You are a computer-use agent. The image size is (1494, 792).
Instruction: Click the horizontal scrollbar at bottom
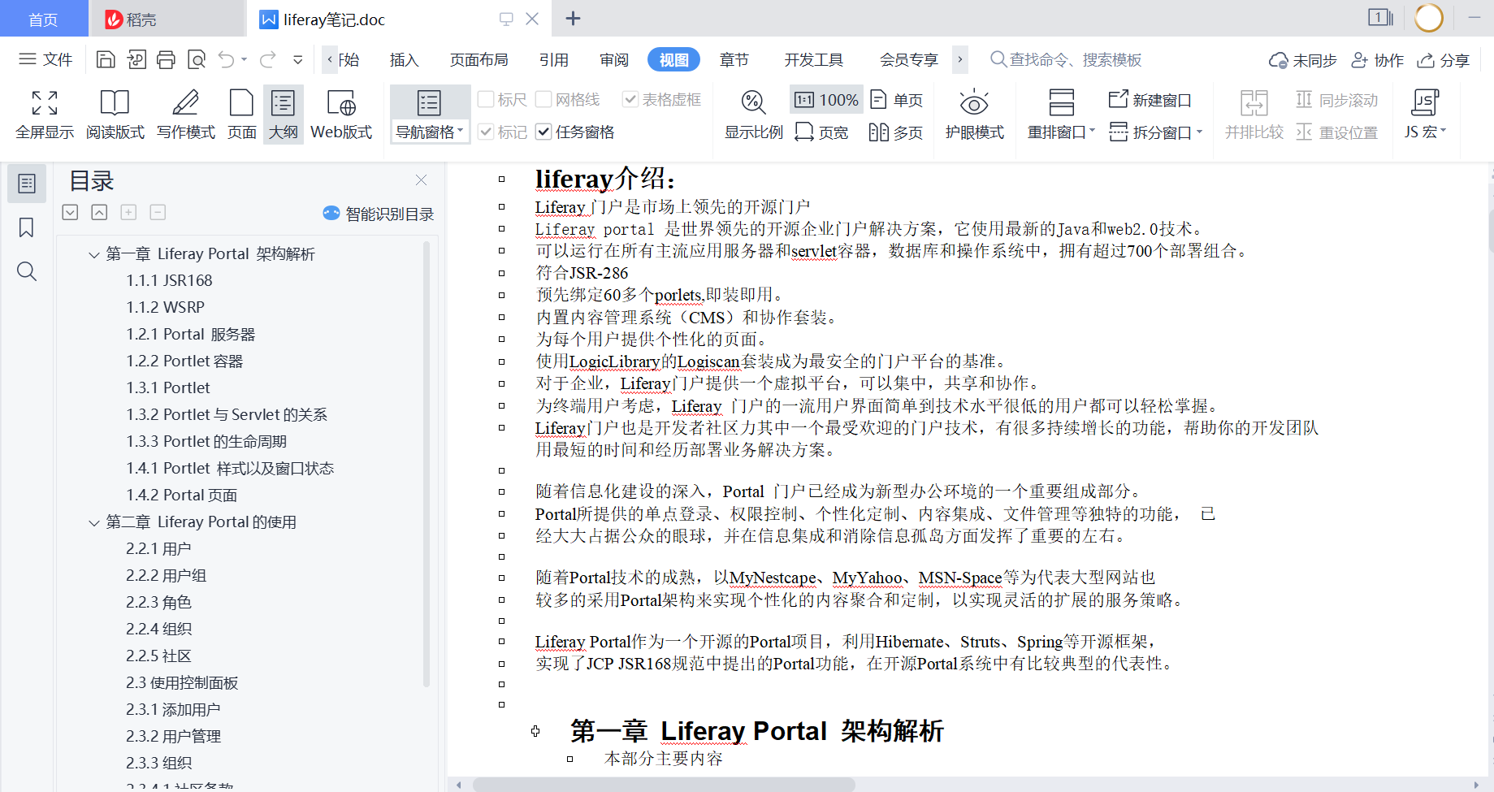[664, 785]
